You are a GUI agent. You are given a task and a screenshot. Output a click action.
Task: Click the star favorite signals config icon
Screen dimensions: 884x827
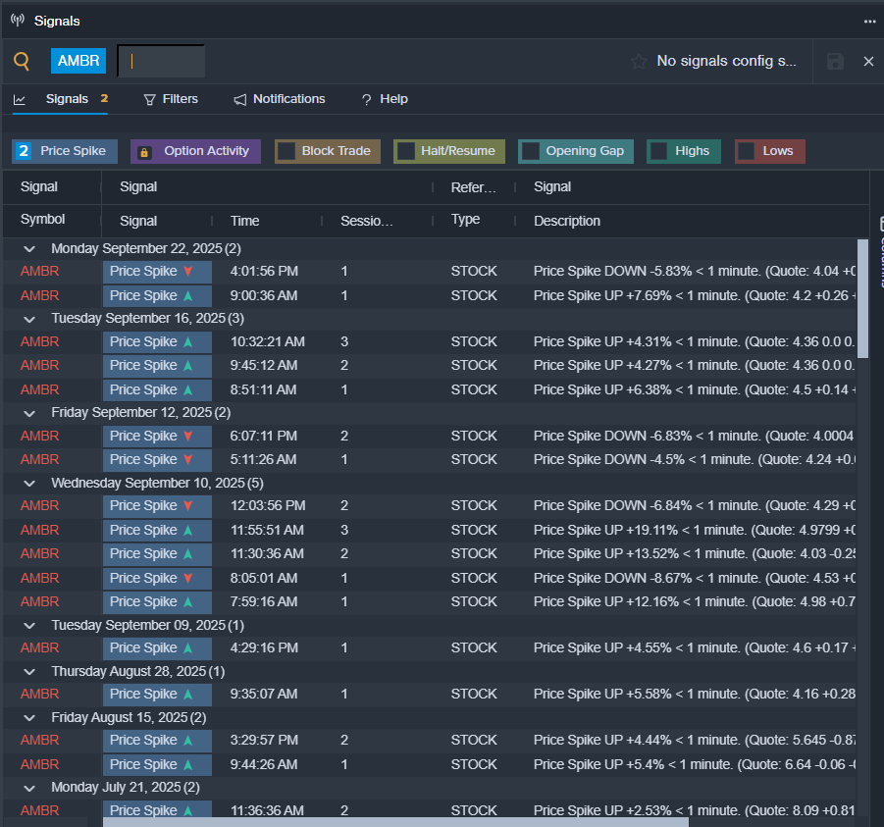[x=638, y=61]
